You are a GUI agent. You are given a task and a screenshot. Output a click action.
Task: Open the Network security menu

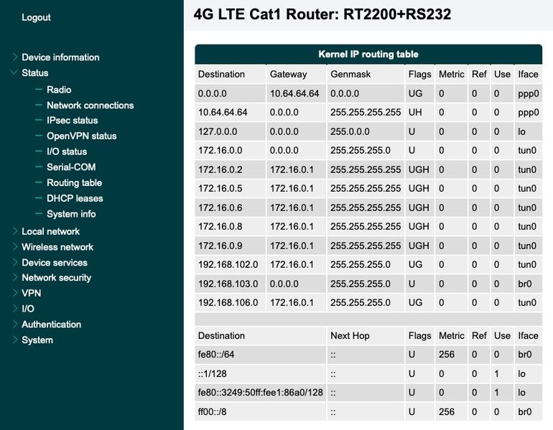pos(57,278)
